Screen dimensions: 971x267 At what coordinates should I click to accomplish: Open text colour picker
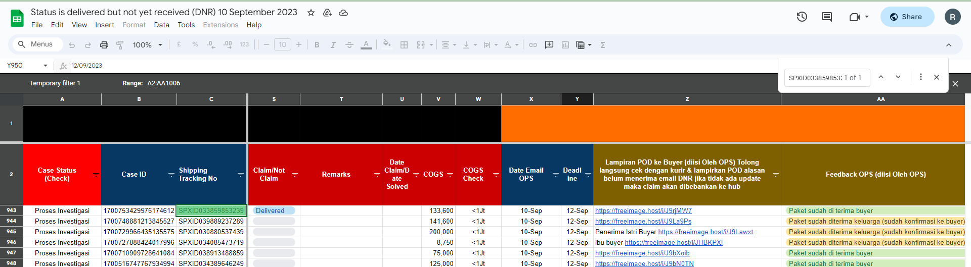click(x=366, y=45)
